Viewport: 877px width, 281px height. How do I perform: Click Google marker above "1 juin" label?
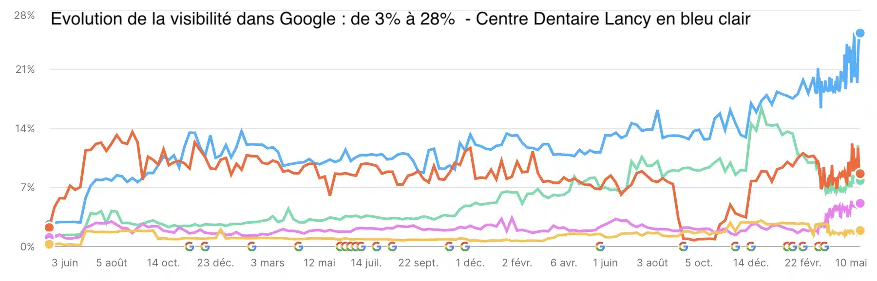tap(600, 246)
